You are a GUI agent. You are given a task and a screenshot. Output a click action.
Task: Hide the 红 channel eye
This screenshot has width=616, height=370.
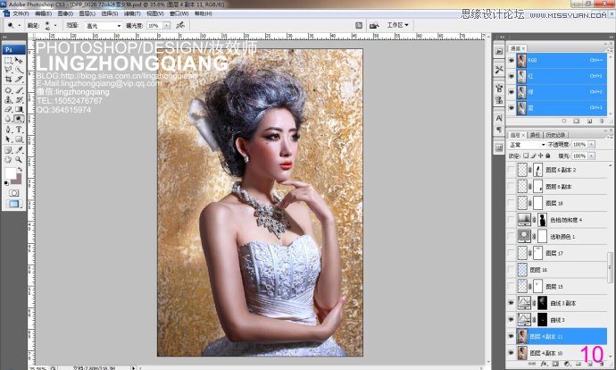[x=512, y=76]
